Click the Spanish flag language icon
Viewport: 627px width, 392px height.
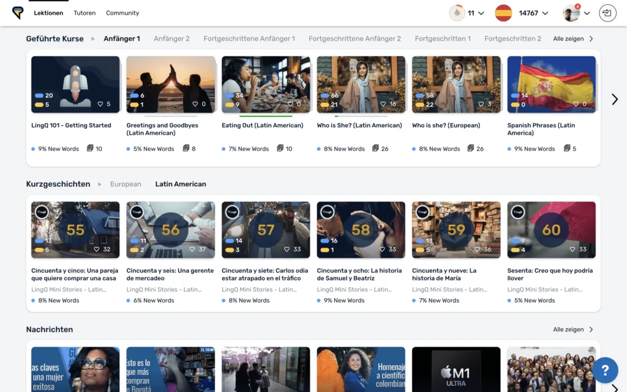click(503, 13)
